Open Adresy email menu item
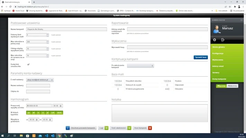The width and height of the screenshot is (246, 138). click(227, 66)
